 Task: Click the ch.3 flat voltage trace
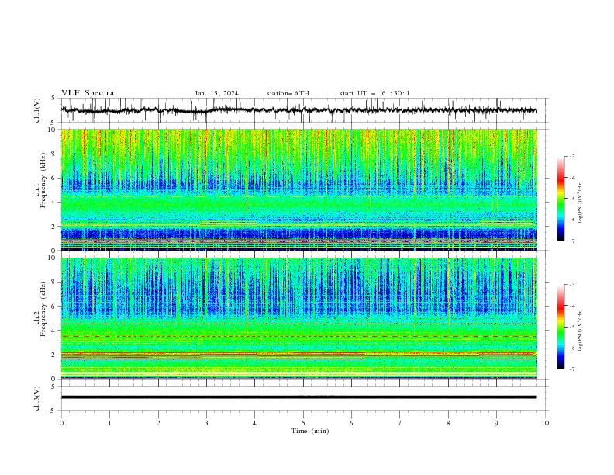(x=298, y=397)
